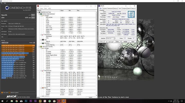Collapse the Fans group in HWMonitor
The width and height of the screenshot is (185, 103).
coord(41,40)
